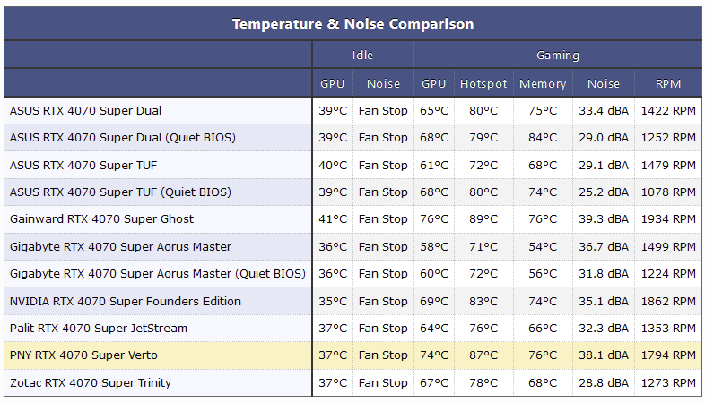Click the RPM column header
The image size is (705, 402).
(668, 84)
